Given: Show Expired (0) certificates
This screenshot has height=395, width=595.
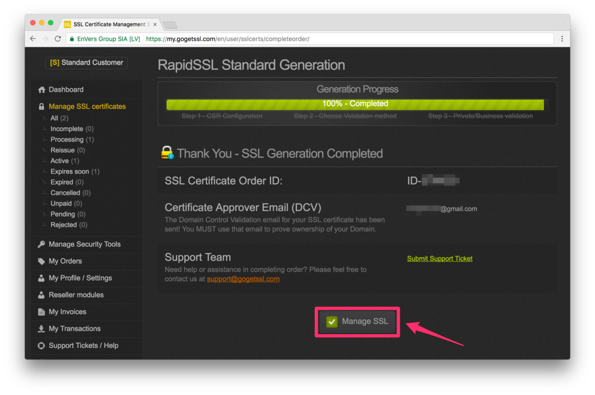Looking at the screenshot, I should pyautogui.click(x=67, y=182).
